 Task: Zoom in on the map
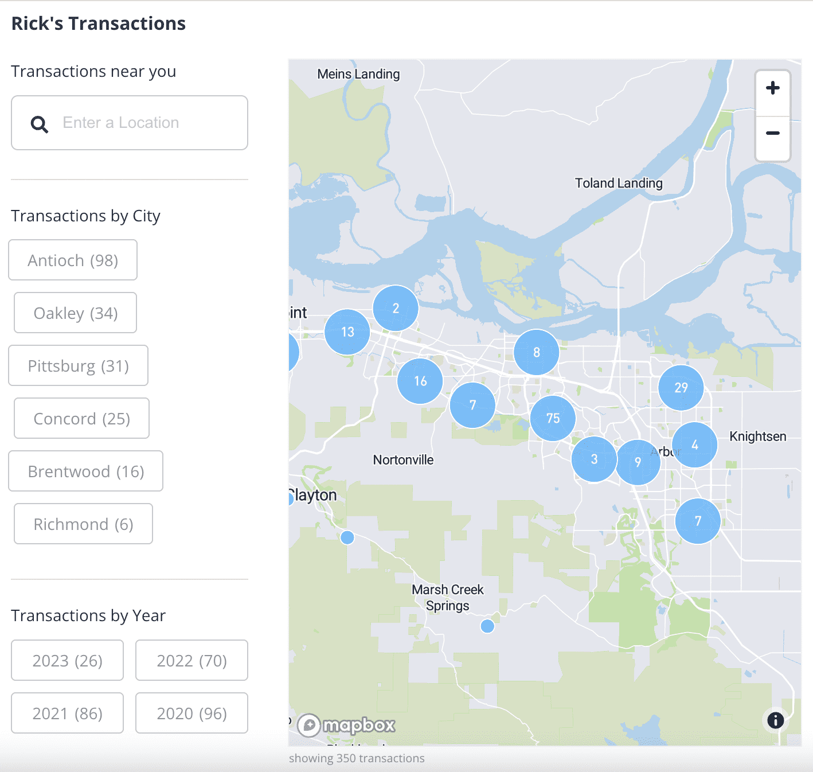pyautogui.click(x=772, y=88)
